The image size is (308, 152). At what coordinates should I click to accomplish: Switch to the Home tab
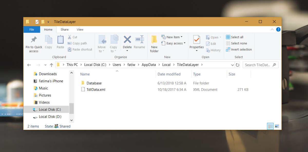[48, 29]
